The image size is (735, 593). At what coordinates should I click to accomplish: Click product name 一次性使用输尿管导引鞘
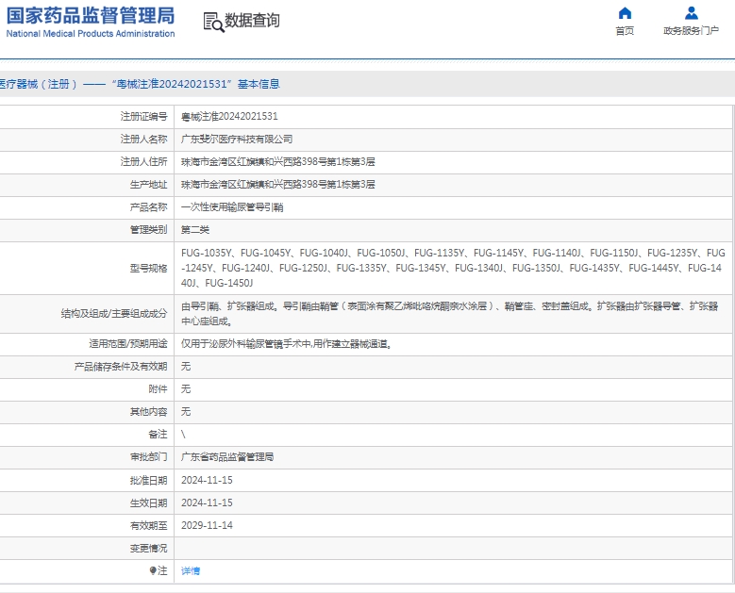pyautogui.click(x=232, y=207)
